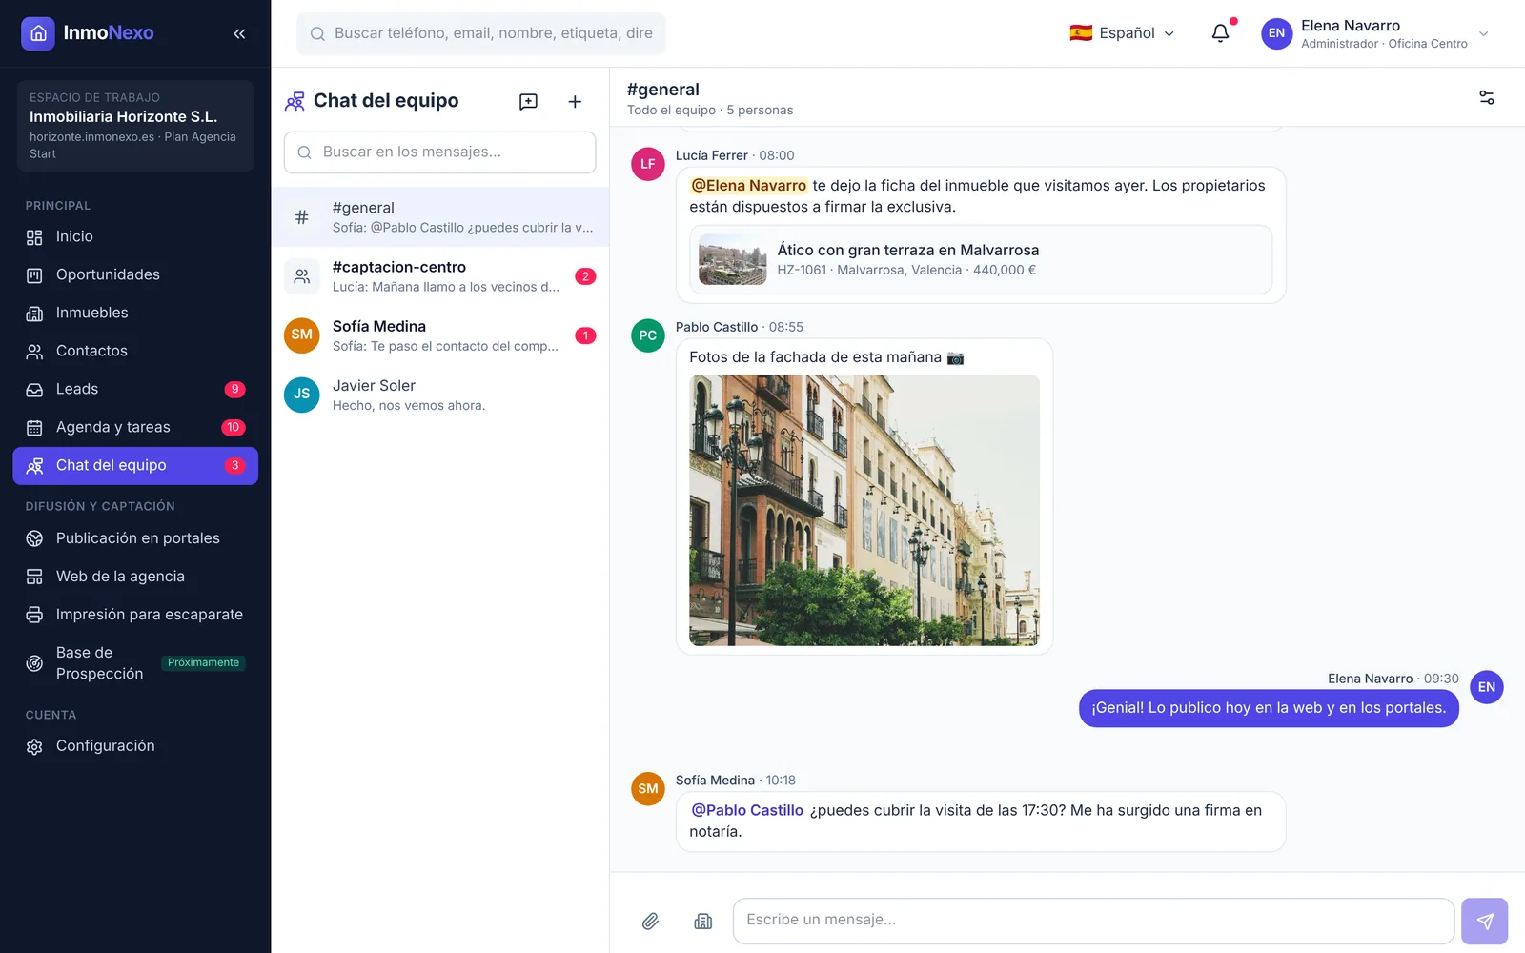Open the facade photo thumbnail
This screenshot has height=953, width=1525.
click(x=864, y=510)
